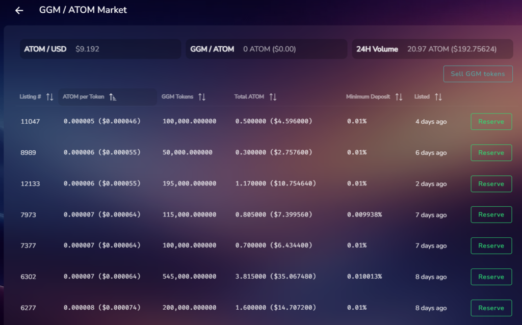Sort by Listed date arrows icon

tap(438, 97)
